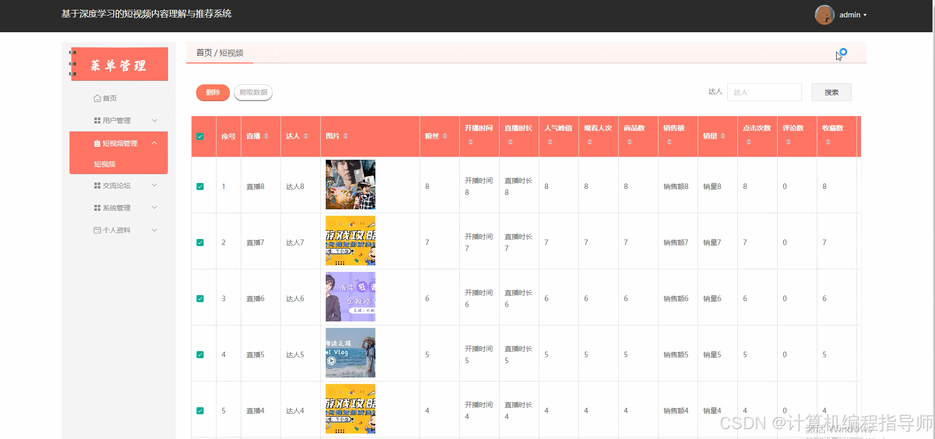Screen dimensions: 935x439
Task: Open the 用户管理 sidebar menu
Action: click(x=119, y=121)
